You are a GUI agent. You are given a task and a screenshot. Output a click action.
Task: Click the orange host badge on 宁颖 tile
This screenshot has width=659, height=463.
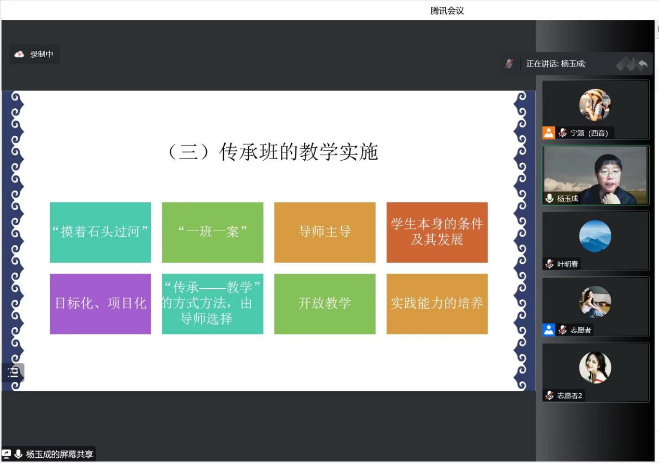(x=549, y=133)
